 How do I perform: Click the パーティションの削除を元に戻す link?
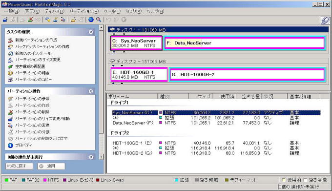41,138
